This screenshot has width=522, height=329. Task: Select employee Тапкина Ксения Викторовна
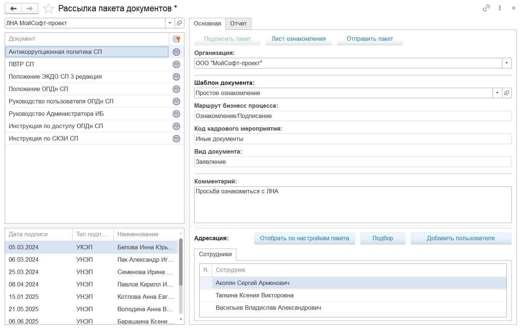point(353,296)
